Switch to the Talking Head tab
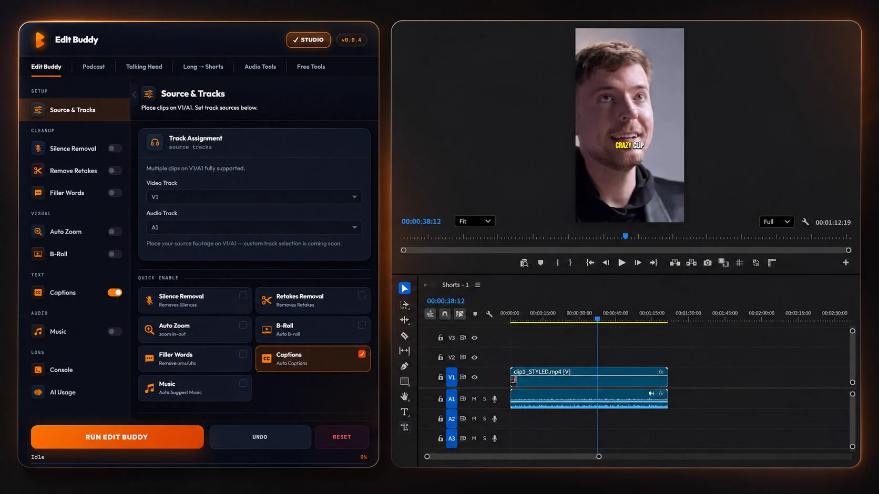Screen dimensions: 879x494 (x=144, y=67)
